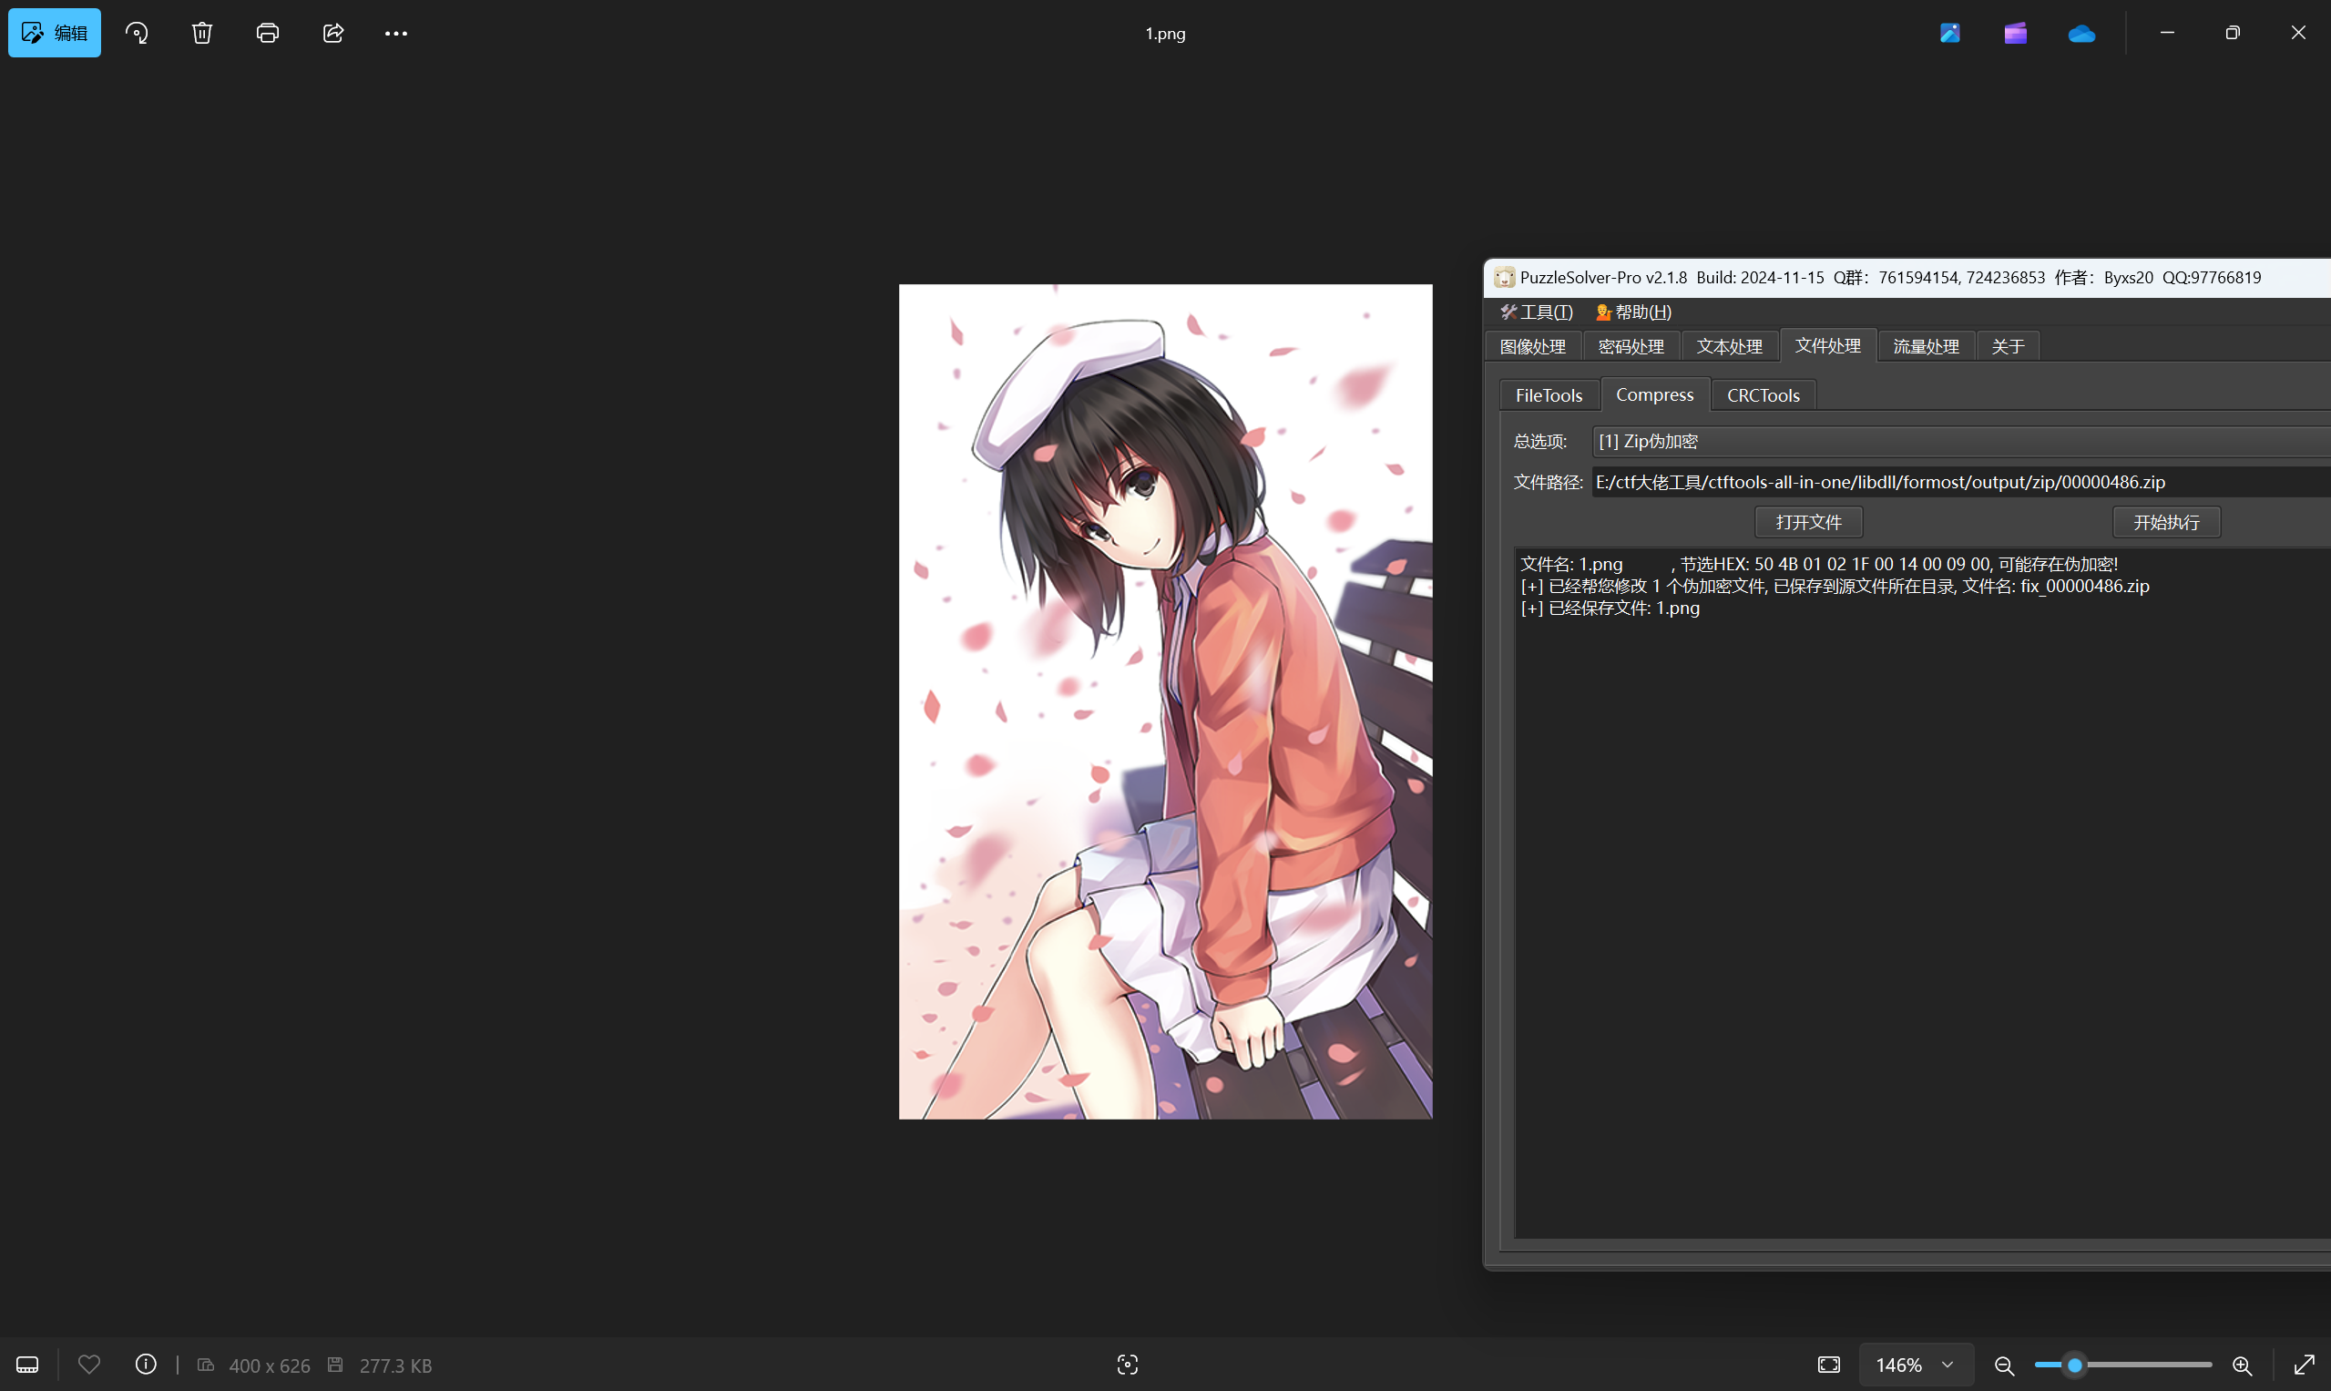
Task: Click the 开始执行 button
Action: 2166,522
